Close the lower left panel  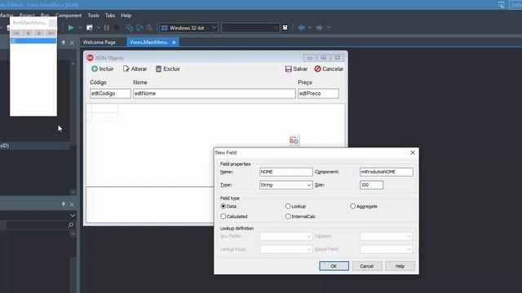click(x=72, y=204)
